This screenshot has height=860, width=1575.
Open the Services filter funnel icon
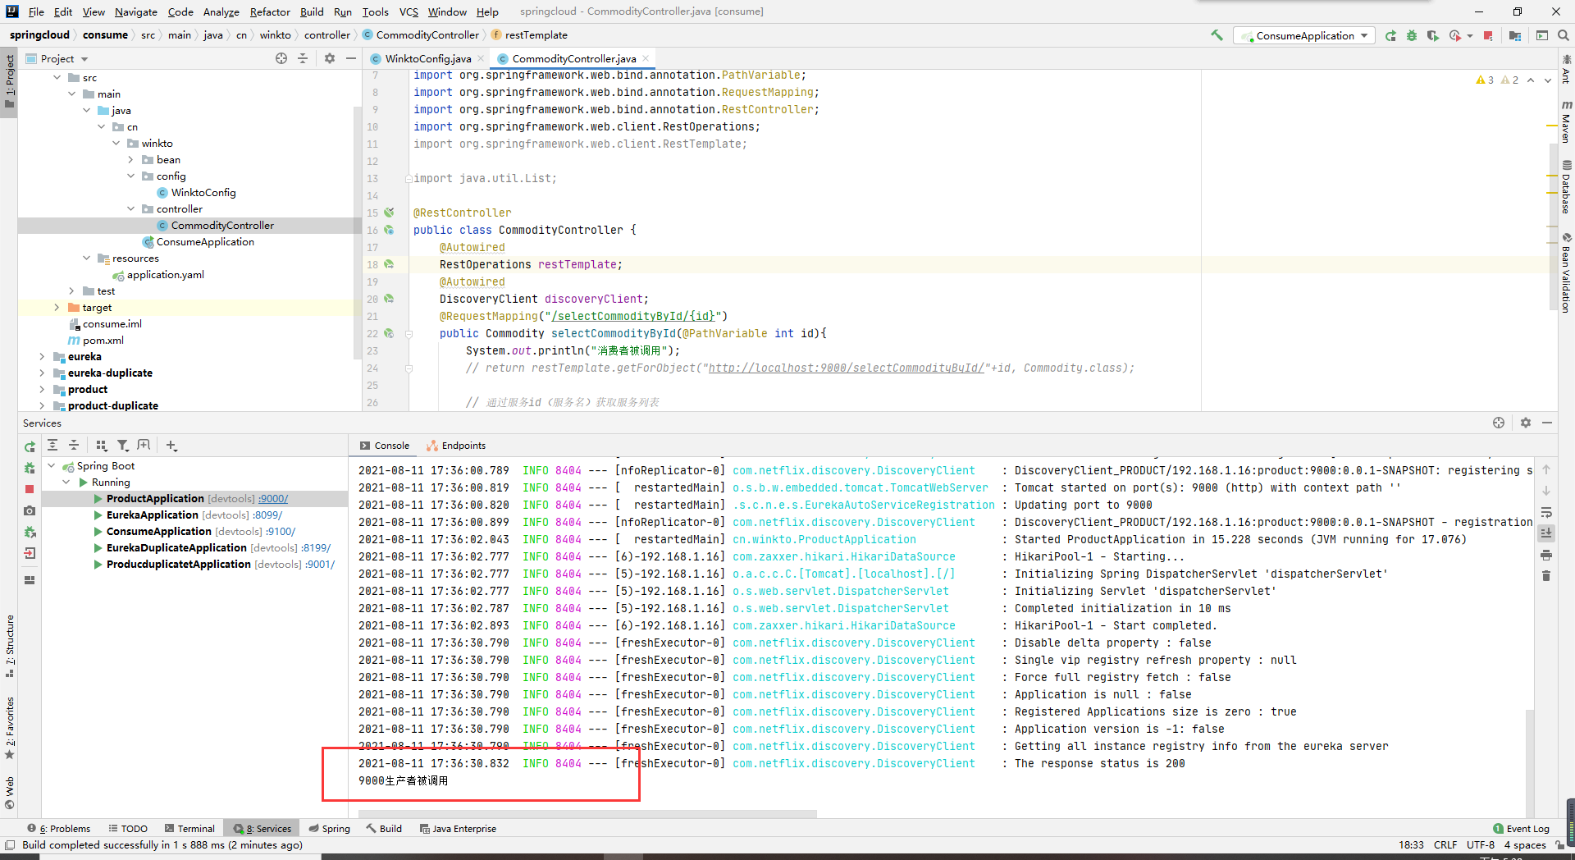(x=123, y=446)
